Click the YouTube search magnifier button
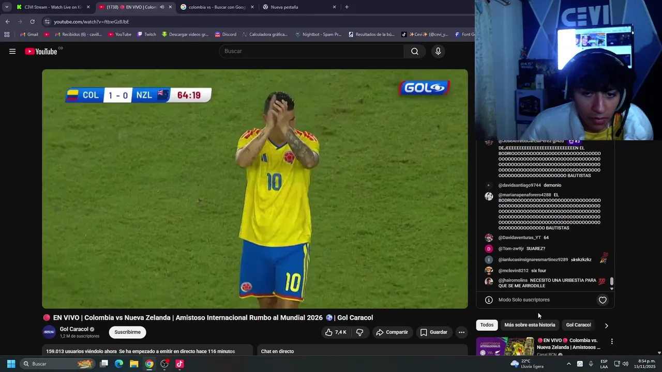662x372 pixels. coord(415,51)
